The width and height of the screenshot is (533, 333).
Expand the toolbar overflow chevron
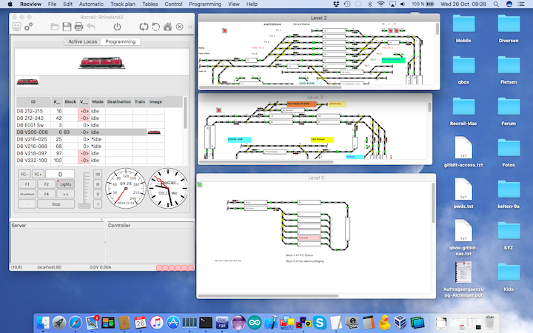point(190,27)
